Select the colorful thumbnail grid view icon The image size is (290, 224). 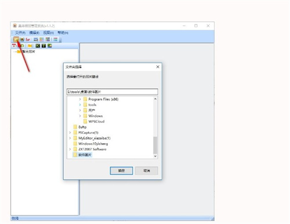coord(42,39)
